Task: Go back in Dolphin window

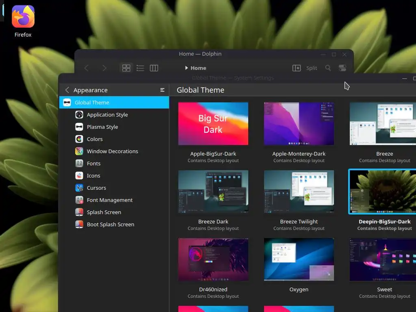Action: click(x=87, y=68)
